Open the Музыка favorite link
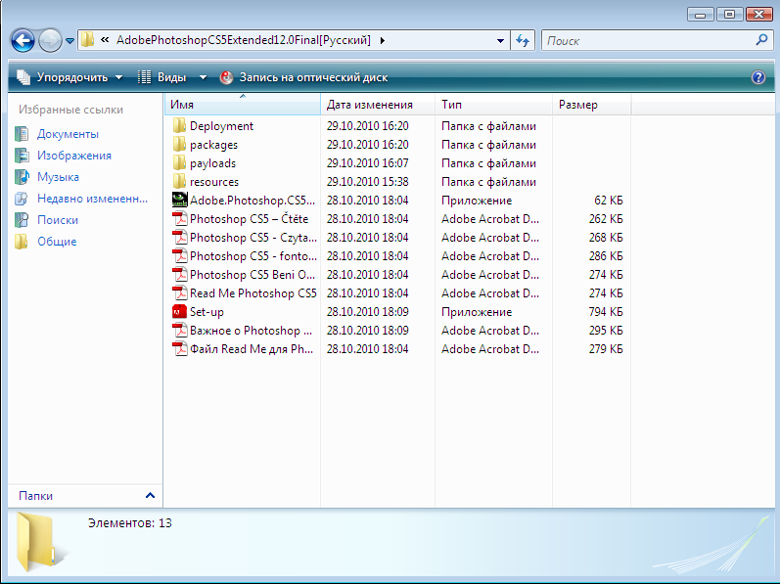 coord(58,177)
